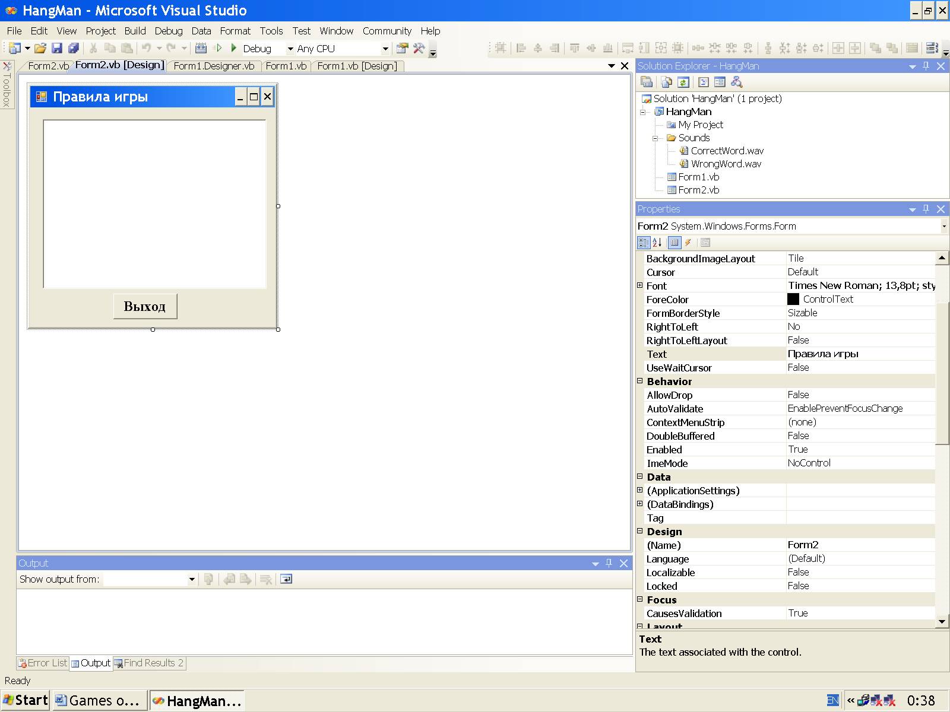Collapse the Sounds folder in tree

click(655, 138)
